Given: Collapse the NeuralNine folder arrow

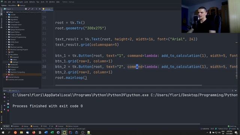Looking at the screenshot, I should [x=7, y=54].
